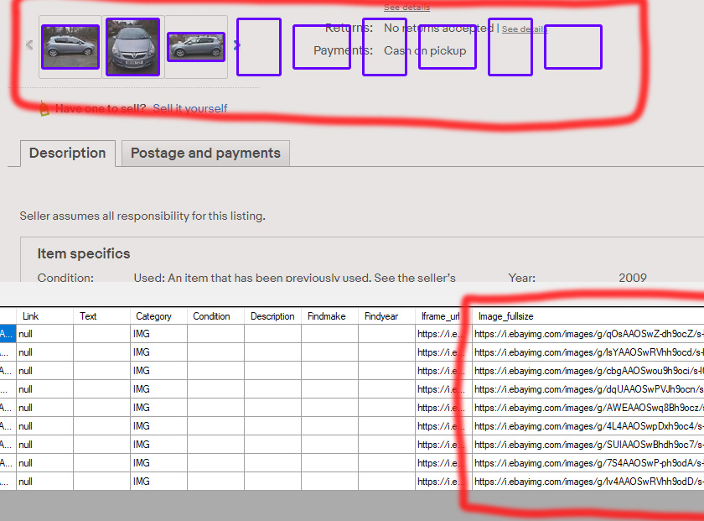Select the third car thumbnail
This screenshot has width=704, height=521.
(x=196, y=47)
